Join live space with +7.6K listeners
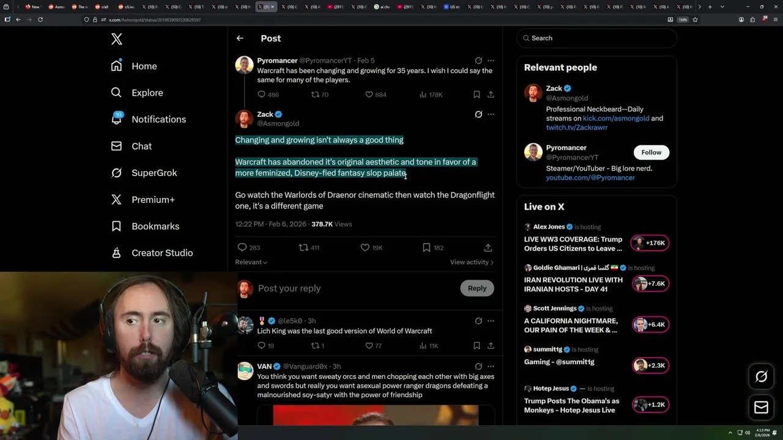Image resolution: width=783 pixels, height=440 pixels. click(x=651, y=284)
